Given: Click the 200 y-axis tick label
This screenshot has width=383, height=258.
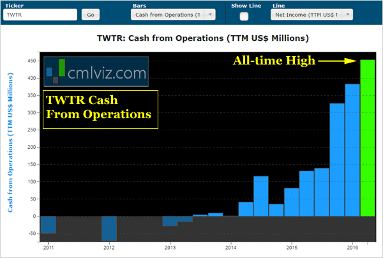Looking at the screenshot, I should pyautogui.click(x=32, y=147).
